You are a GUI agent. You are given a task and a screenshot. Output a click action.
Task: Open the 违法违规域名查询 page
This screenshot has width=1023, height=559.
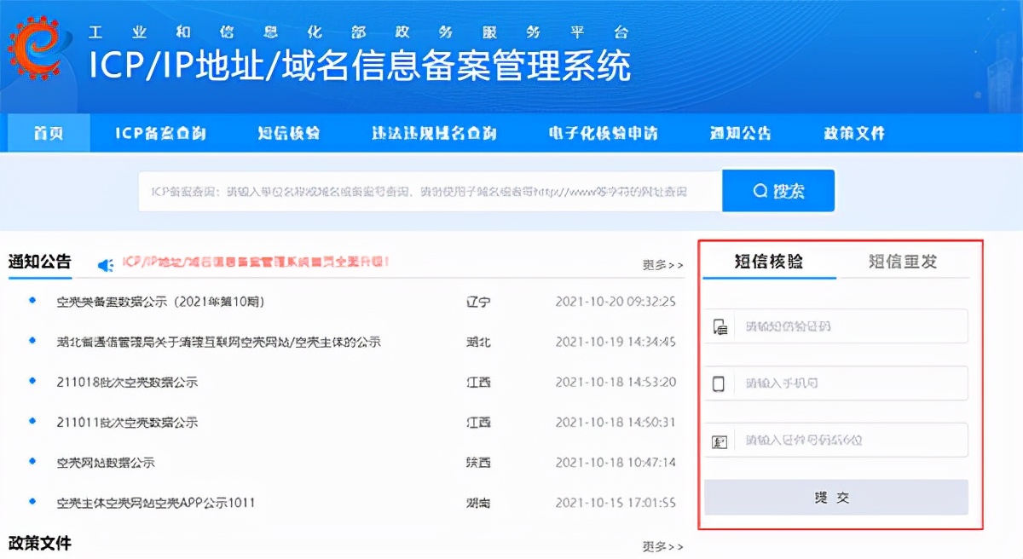click(433, 132)
